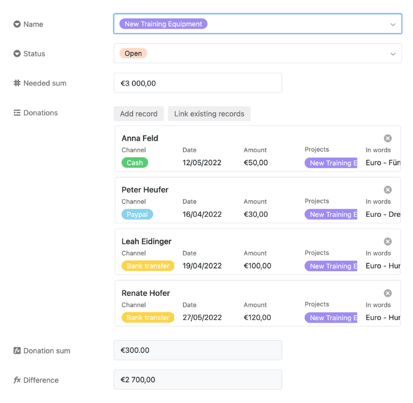Expand the Status dropdown chevron
413x403 pixels.
tap(393, 54)
